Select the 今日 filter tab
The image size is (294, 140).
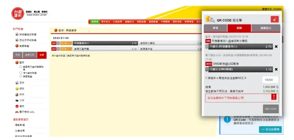point(18,55)
